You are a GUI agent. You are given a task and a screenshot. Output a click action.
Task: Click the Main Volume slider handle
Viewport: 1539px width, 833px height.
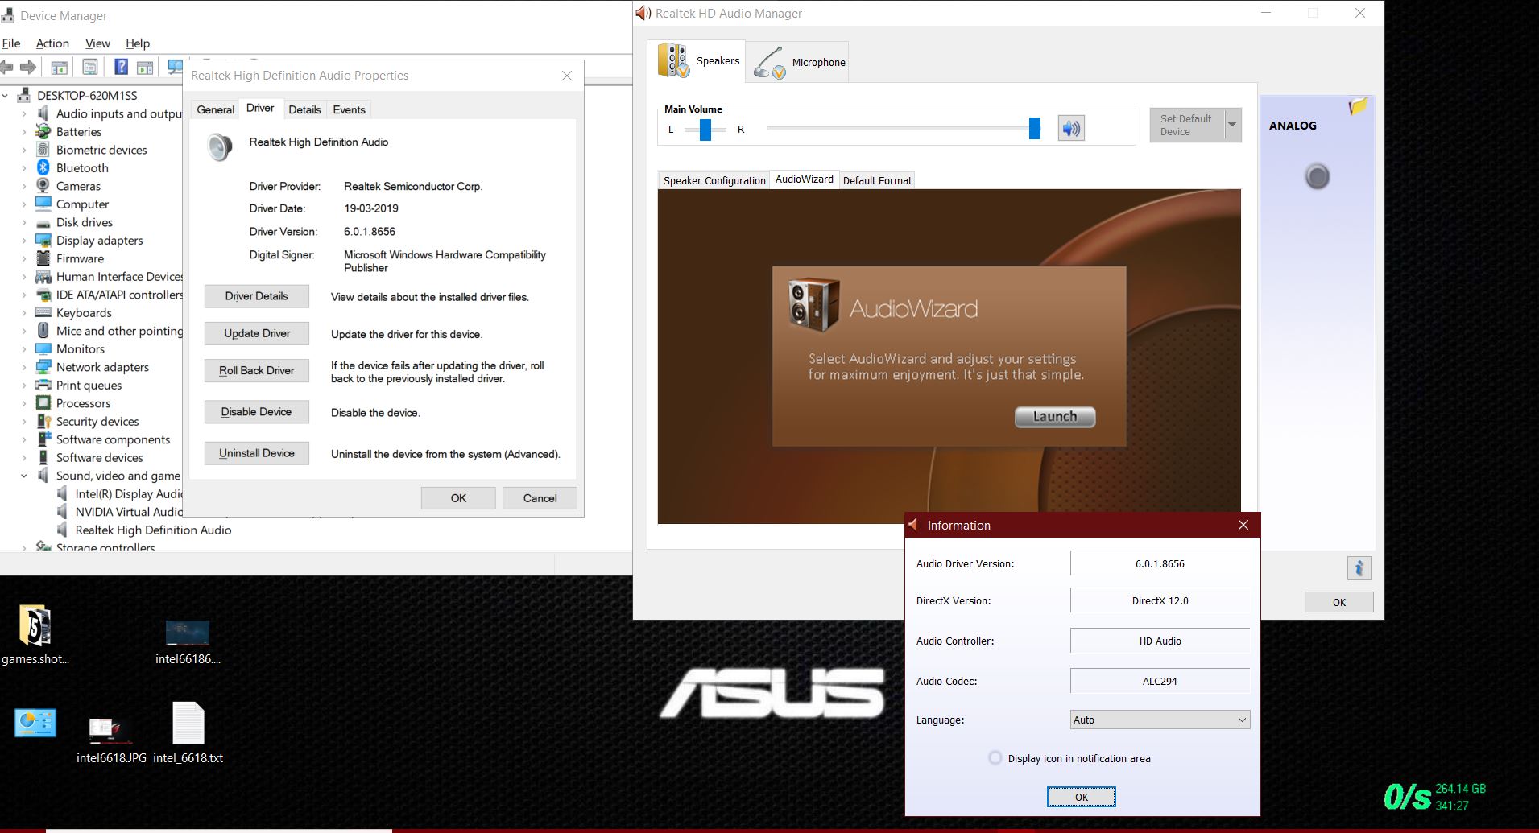(x=1035, y=128)
